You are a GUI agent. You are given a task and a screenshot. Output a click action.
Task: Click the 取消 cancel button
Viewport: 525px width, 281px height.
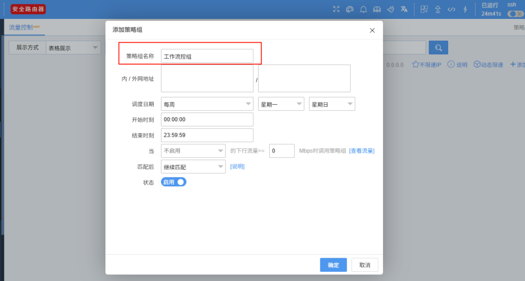pos(365,265)
